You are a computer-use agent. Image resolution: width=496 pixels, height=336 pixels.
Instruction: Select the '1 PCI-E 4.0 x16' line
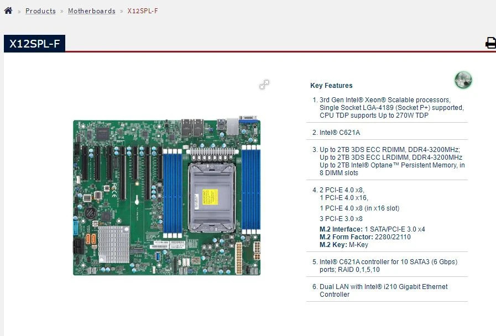point(344,198)
